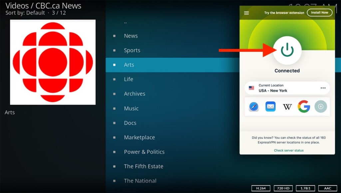The height and width of the screenshot is (193, 341).
Task: Go up to parent folder (..)
Action: tap(125, 22)
